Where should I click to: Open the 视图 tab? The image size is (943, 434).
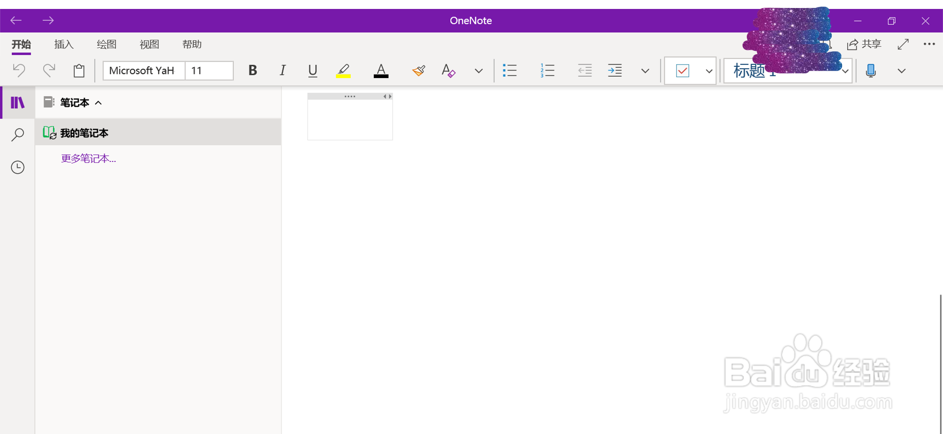click(x=149, y=44)
